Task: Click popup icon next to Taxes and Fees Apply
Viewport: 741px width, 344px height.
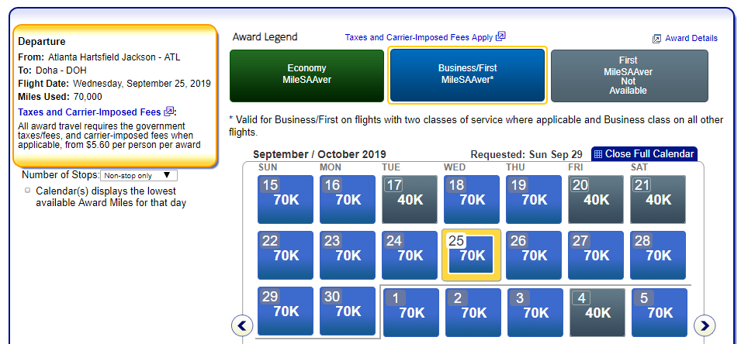Action: tap(500, 36)
